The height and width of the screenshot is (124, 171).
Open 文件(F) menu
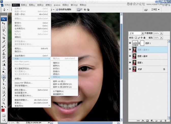(x=7, y=5)
